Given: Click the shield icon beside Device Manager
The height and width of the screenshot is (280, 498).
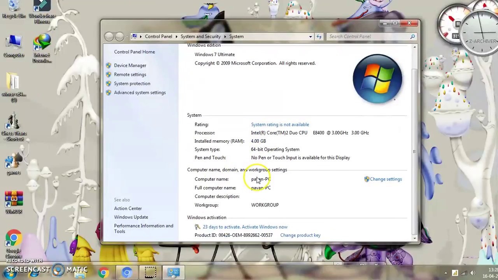Looking at the screenshot, I should 109,65.
